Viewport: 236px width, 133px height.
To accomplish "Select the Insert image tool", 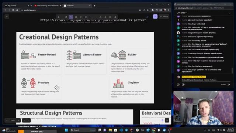I will 110,17.
